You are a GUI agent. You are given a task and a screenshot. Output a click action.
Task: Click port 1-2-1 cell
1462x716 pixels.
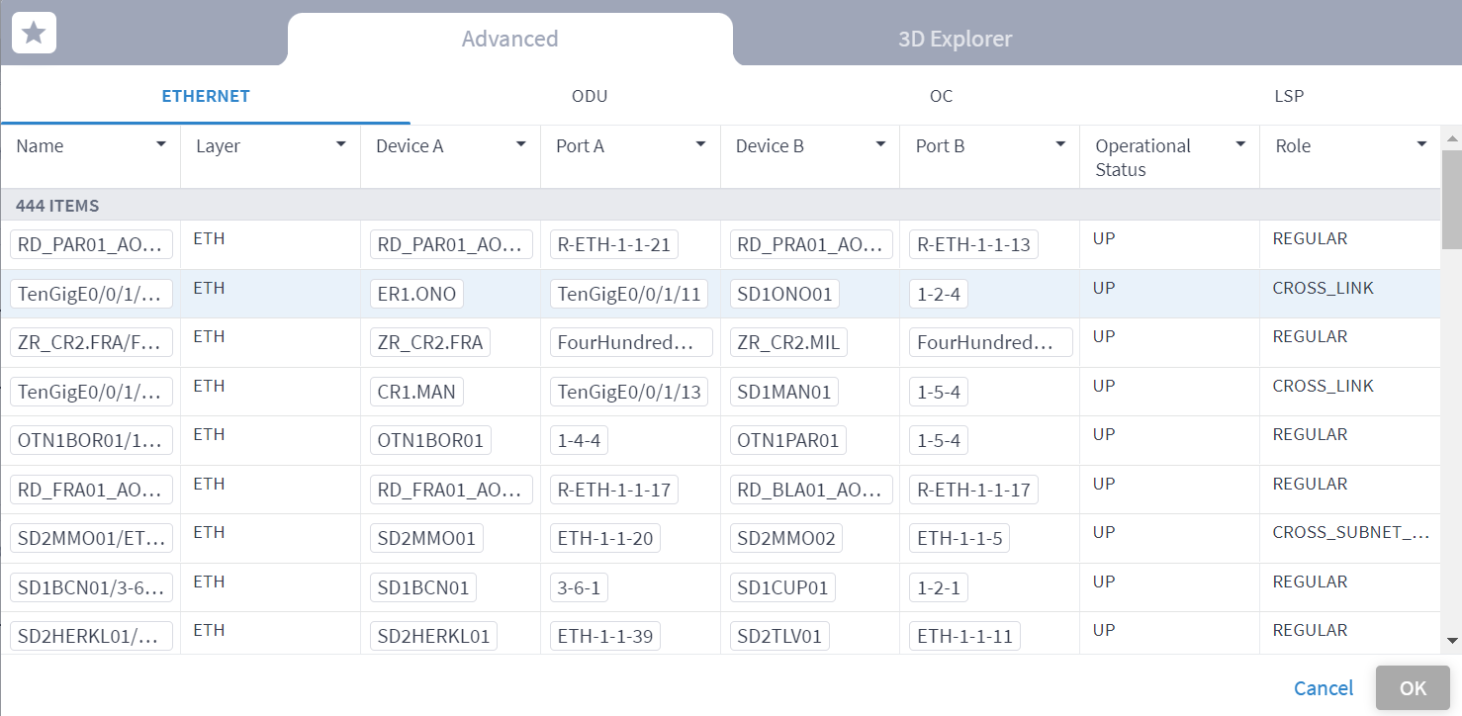pos(939,587)
